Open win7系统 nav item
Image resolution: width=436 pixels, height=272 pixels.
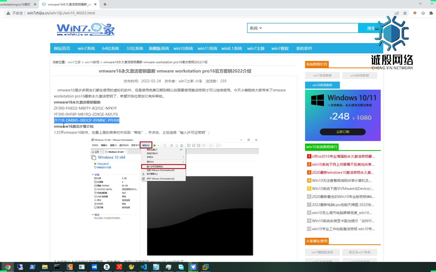pos(86,48)
